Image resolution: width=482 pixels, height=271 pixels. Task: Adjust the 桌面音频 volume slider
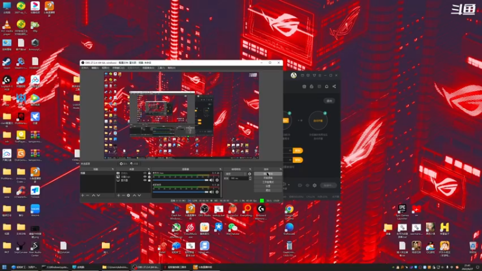(181, 192)
